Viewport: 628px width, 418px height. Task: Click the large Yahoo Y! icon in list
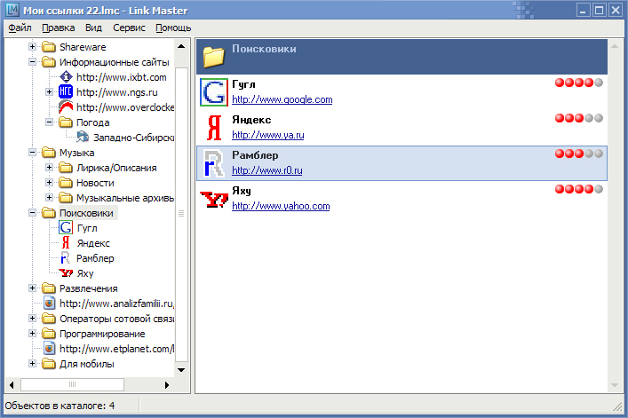point(214,199)
